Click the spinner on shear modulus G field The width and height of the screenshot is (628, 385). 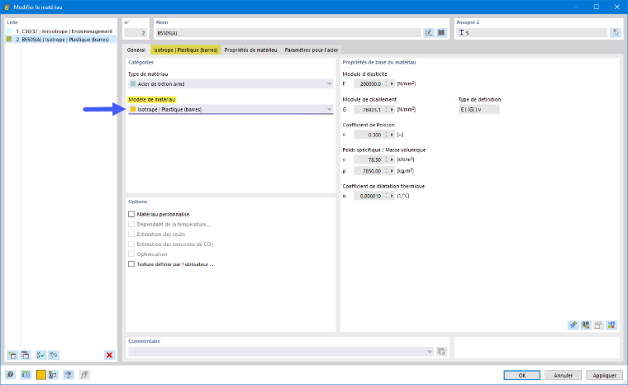[387, 109]
